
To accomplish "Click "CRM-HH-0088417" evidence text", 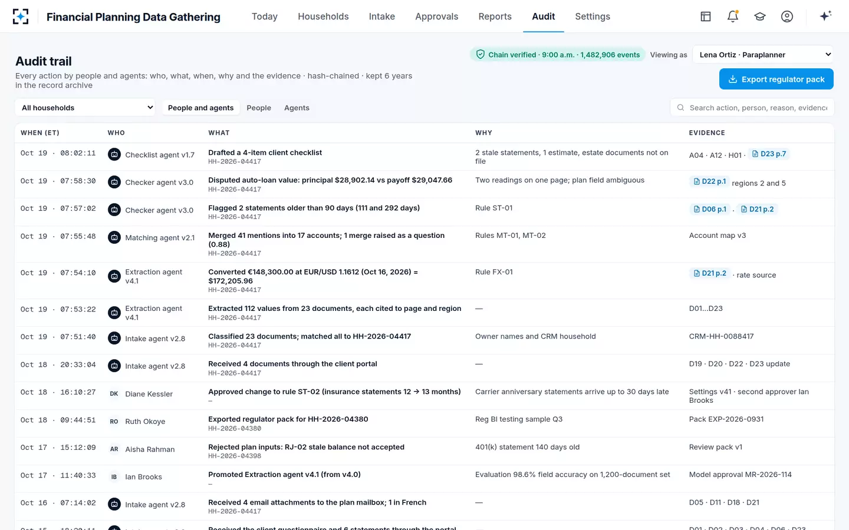I will [x=722, y=336].
